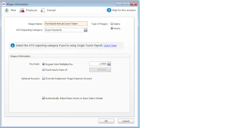Select Salary wage type
Viewport: 238px width, 128px height.
tap(112, 24)
